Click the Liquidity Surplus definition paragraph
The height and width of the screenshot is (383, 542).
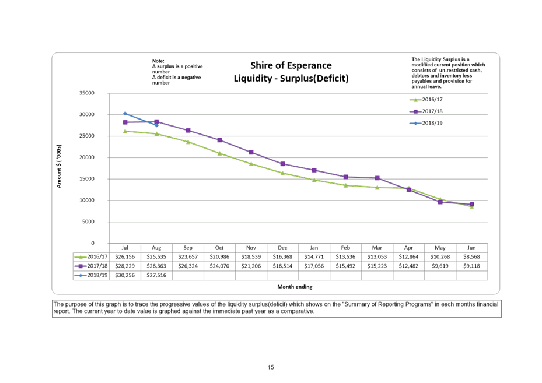(448, 73)
